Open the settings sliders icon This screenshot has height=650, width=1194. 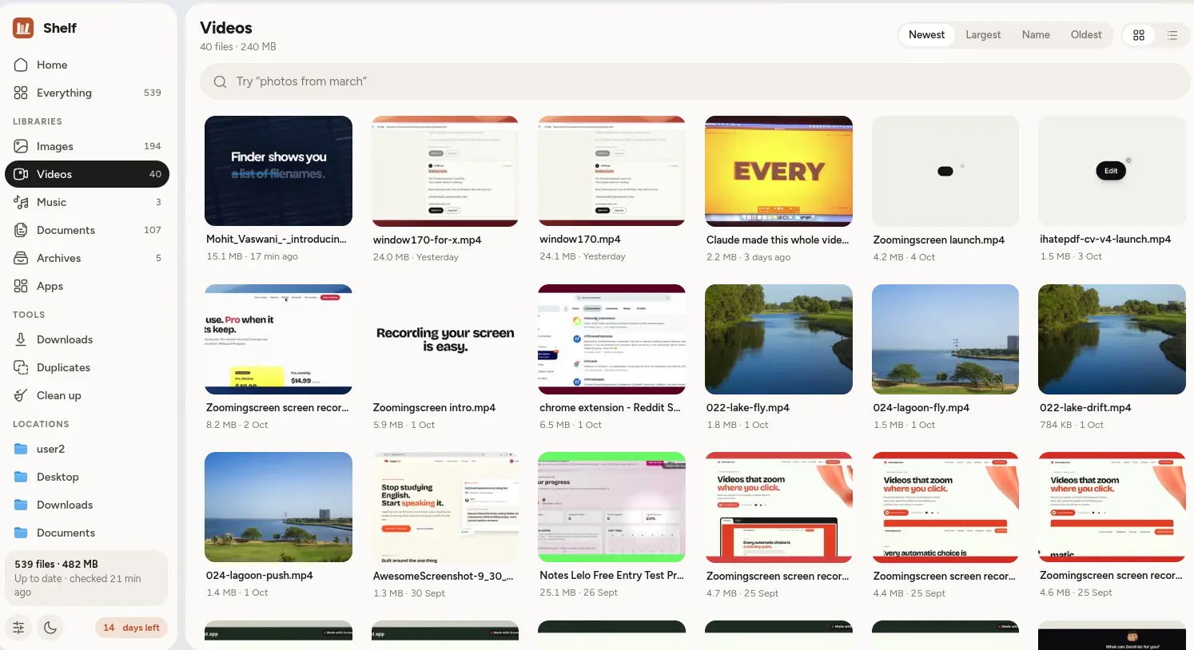pyautogui.click(x=18, y=628)
